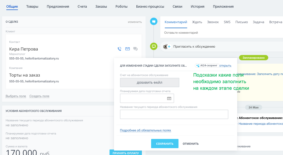Click не заполнено under period name

(17, 125)
